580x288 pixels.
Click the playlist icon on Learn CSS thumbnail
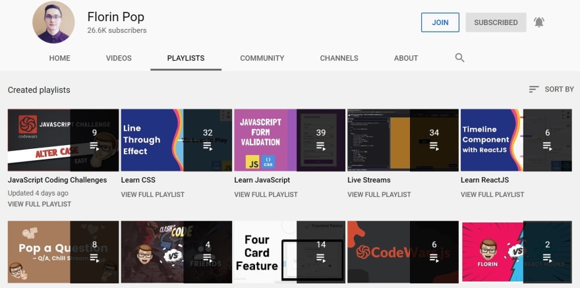tap(208, 146)
